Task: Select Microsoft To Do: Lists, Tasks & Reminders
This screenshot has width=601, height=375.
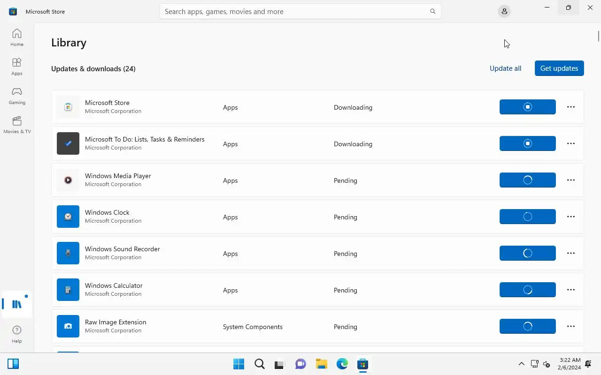Action: pyautogui.click(x=145, y=139)
